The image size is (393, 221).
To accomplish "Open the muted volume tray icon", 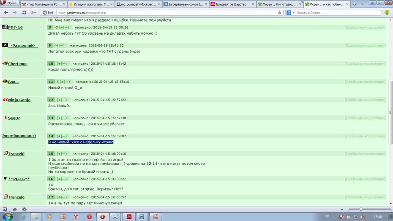I will pyautogui.click(x=363, y=217).
